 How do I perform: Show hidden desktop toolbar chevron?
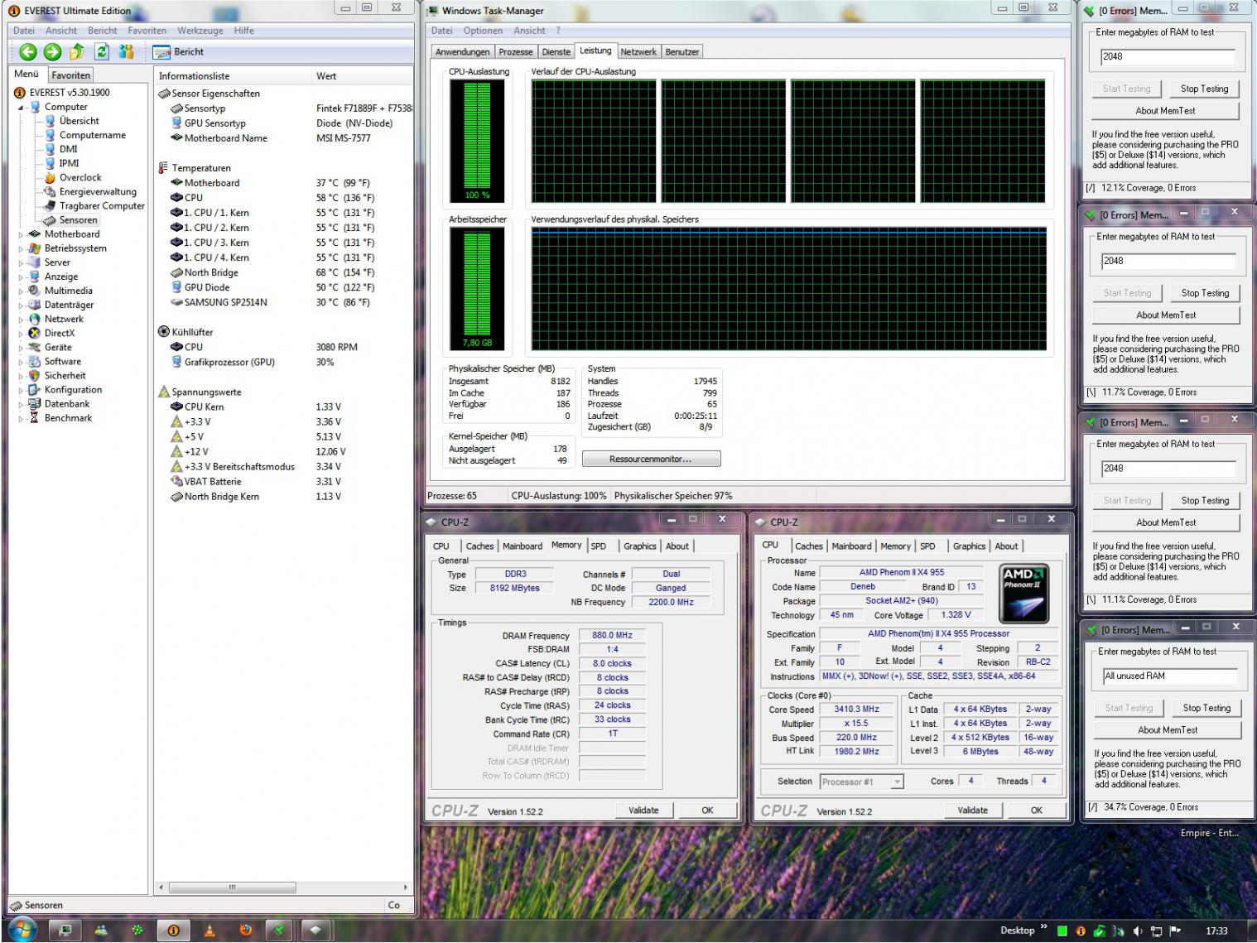[1043, 928]
